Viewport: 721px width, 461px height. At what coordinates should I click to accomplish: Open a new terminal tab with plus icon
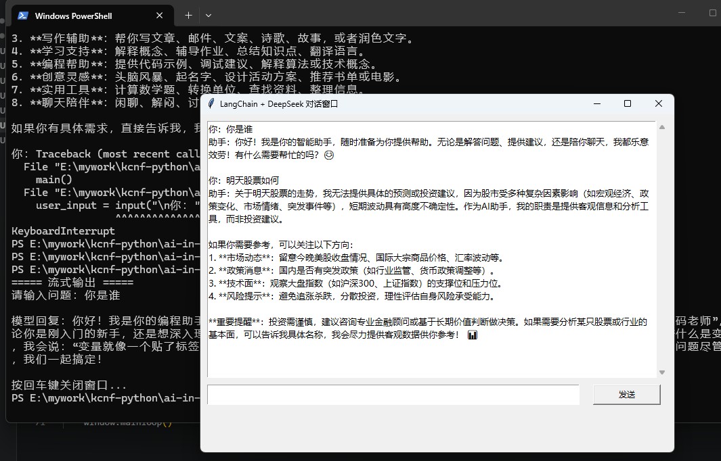[188, 16]
